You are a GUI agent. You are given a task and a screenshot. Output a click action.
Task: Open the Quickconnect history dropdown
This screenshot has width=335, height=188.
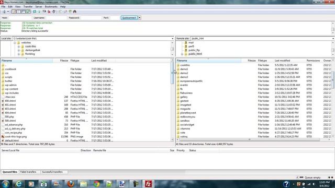tap(140, 18)
